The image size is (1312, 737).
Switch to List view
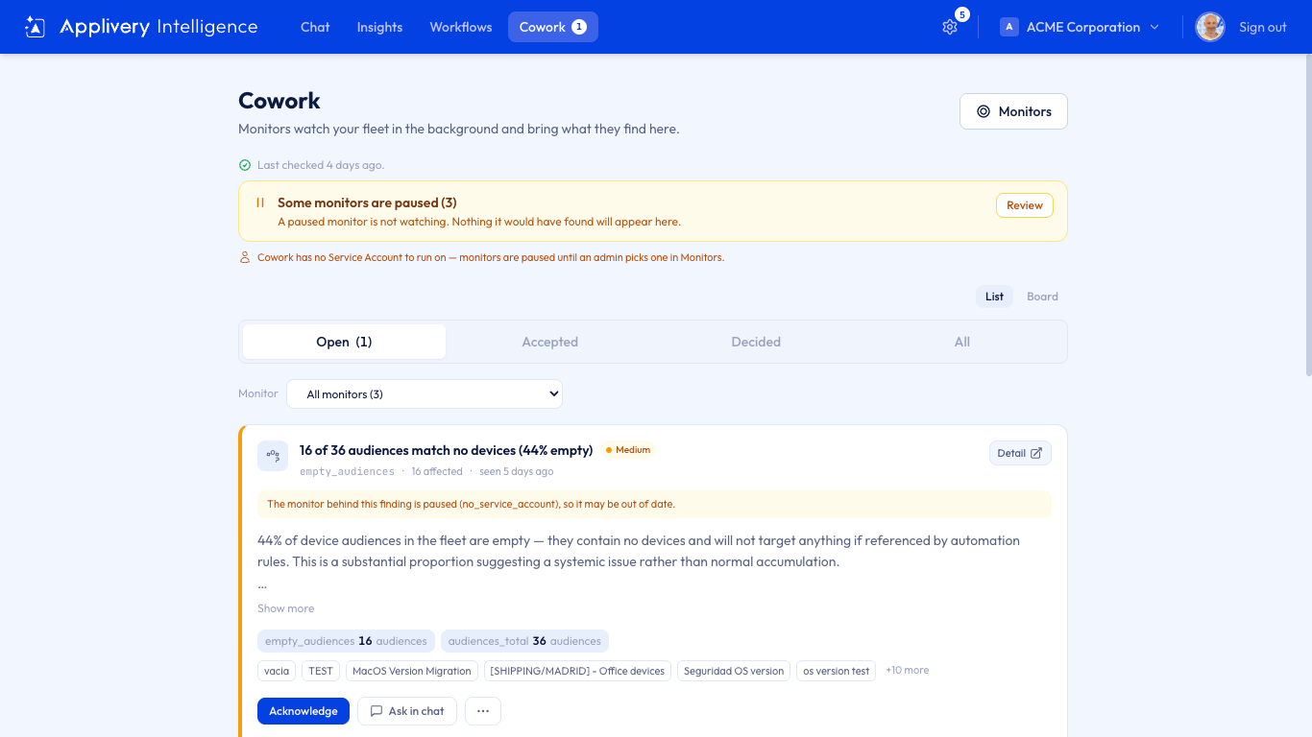(994, 297)
